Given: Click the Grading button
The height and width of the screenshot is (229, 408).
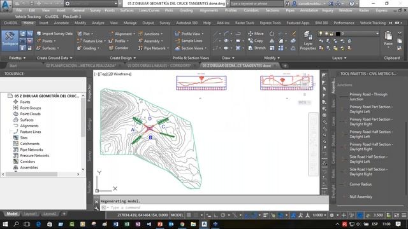Looking at the screenshot, I should click(x=88, y=48).
